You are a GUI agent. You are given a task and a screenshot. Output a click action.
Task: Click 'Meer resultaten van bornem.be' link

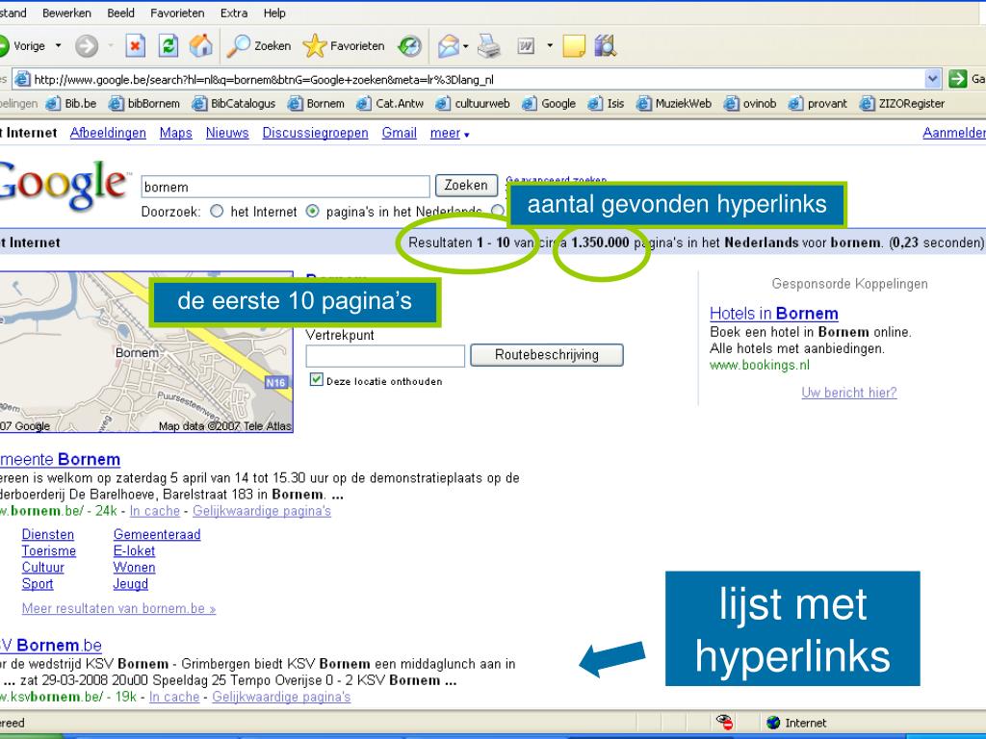(118, 608)
